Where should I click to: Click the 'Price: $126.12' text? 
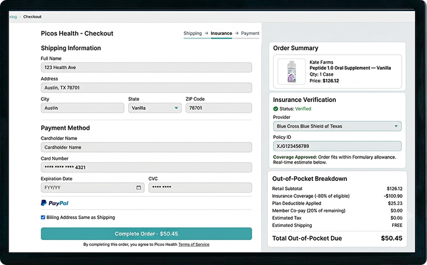click(x=324, y=80)
